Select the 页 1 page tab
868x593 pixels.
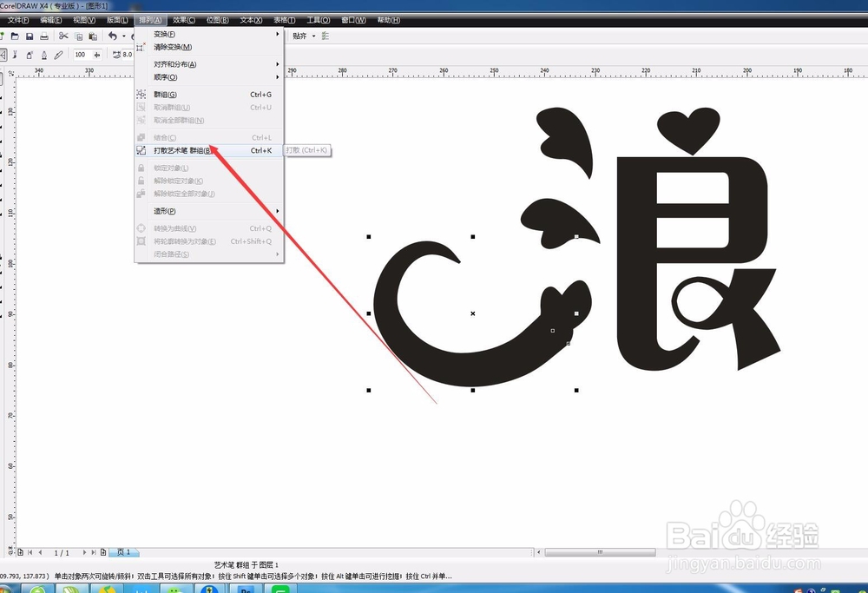[124, 552]
